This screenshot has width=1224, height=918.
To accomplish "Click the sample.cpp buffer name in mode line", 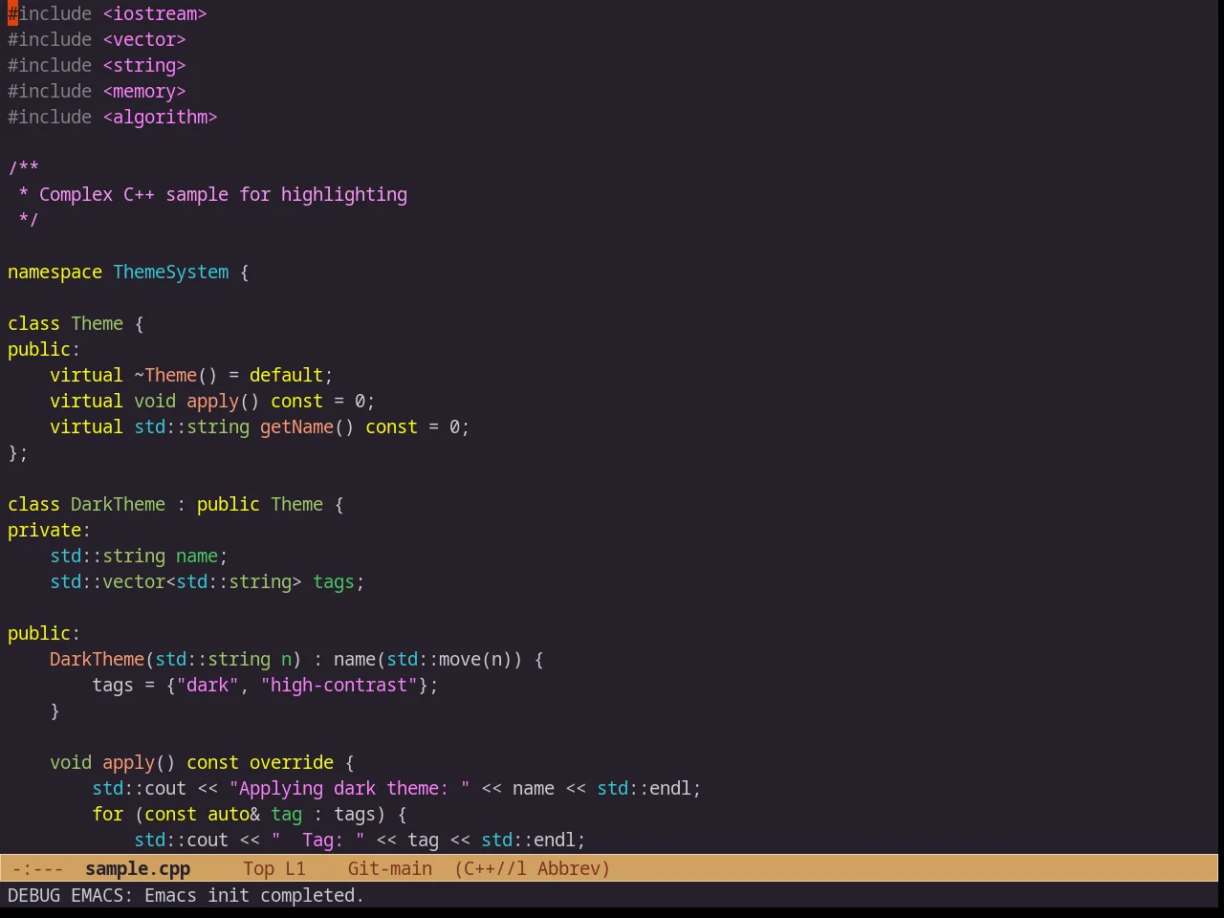I will coord(138,868).
